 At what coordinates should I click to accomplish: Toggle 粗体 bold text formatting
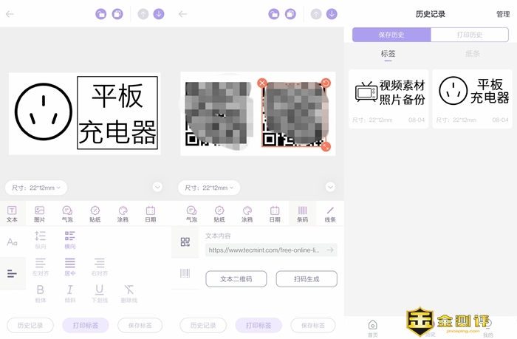(x=40, y=293)
